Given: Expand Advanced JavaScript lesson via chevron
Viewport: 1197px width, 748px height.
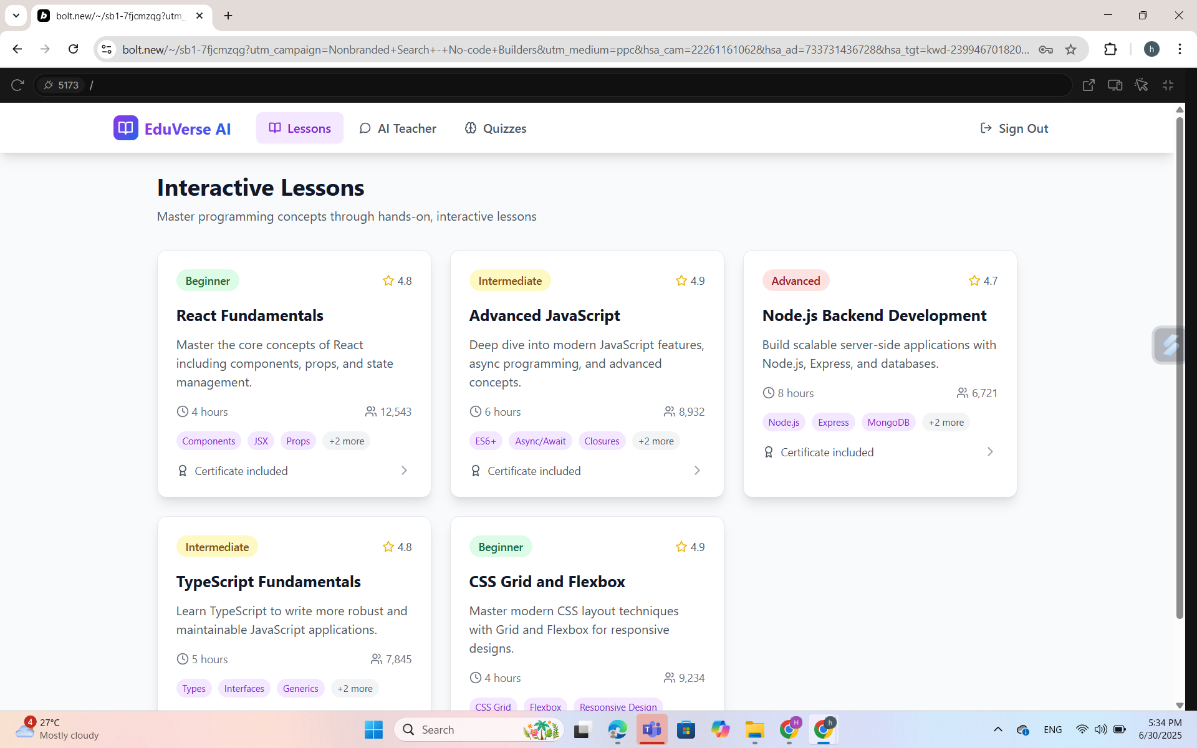Looking at the screenshot, I should (x=697, y=471).
